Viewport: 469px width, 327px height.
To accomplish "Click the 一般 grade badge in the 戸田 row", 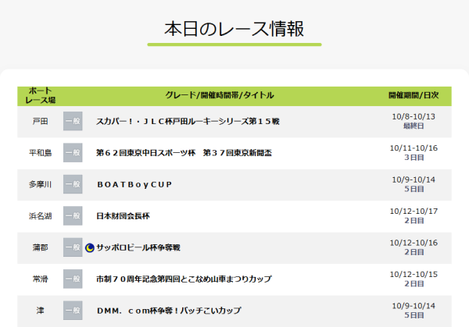I will pos(72,121).
